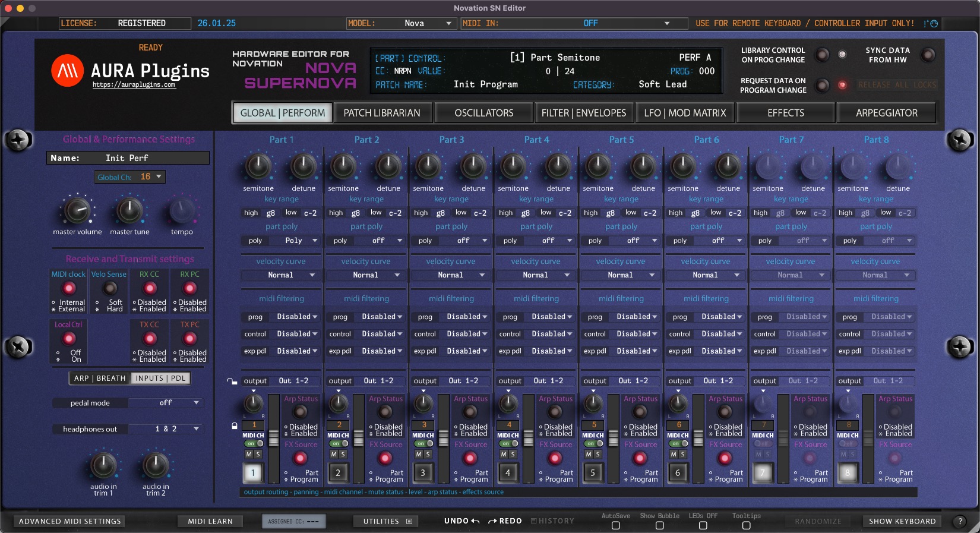
Task: Click the Part 1 FX Source LED
Action: pos(300,458)
